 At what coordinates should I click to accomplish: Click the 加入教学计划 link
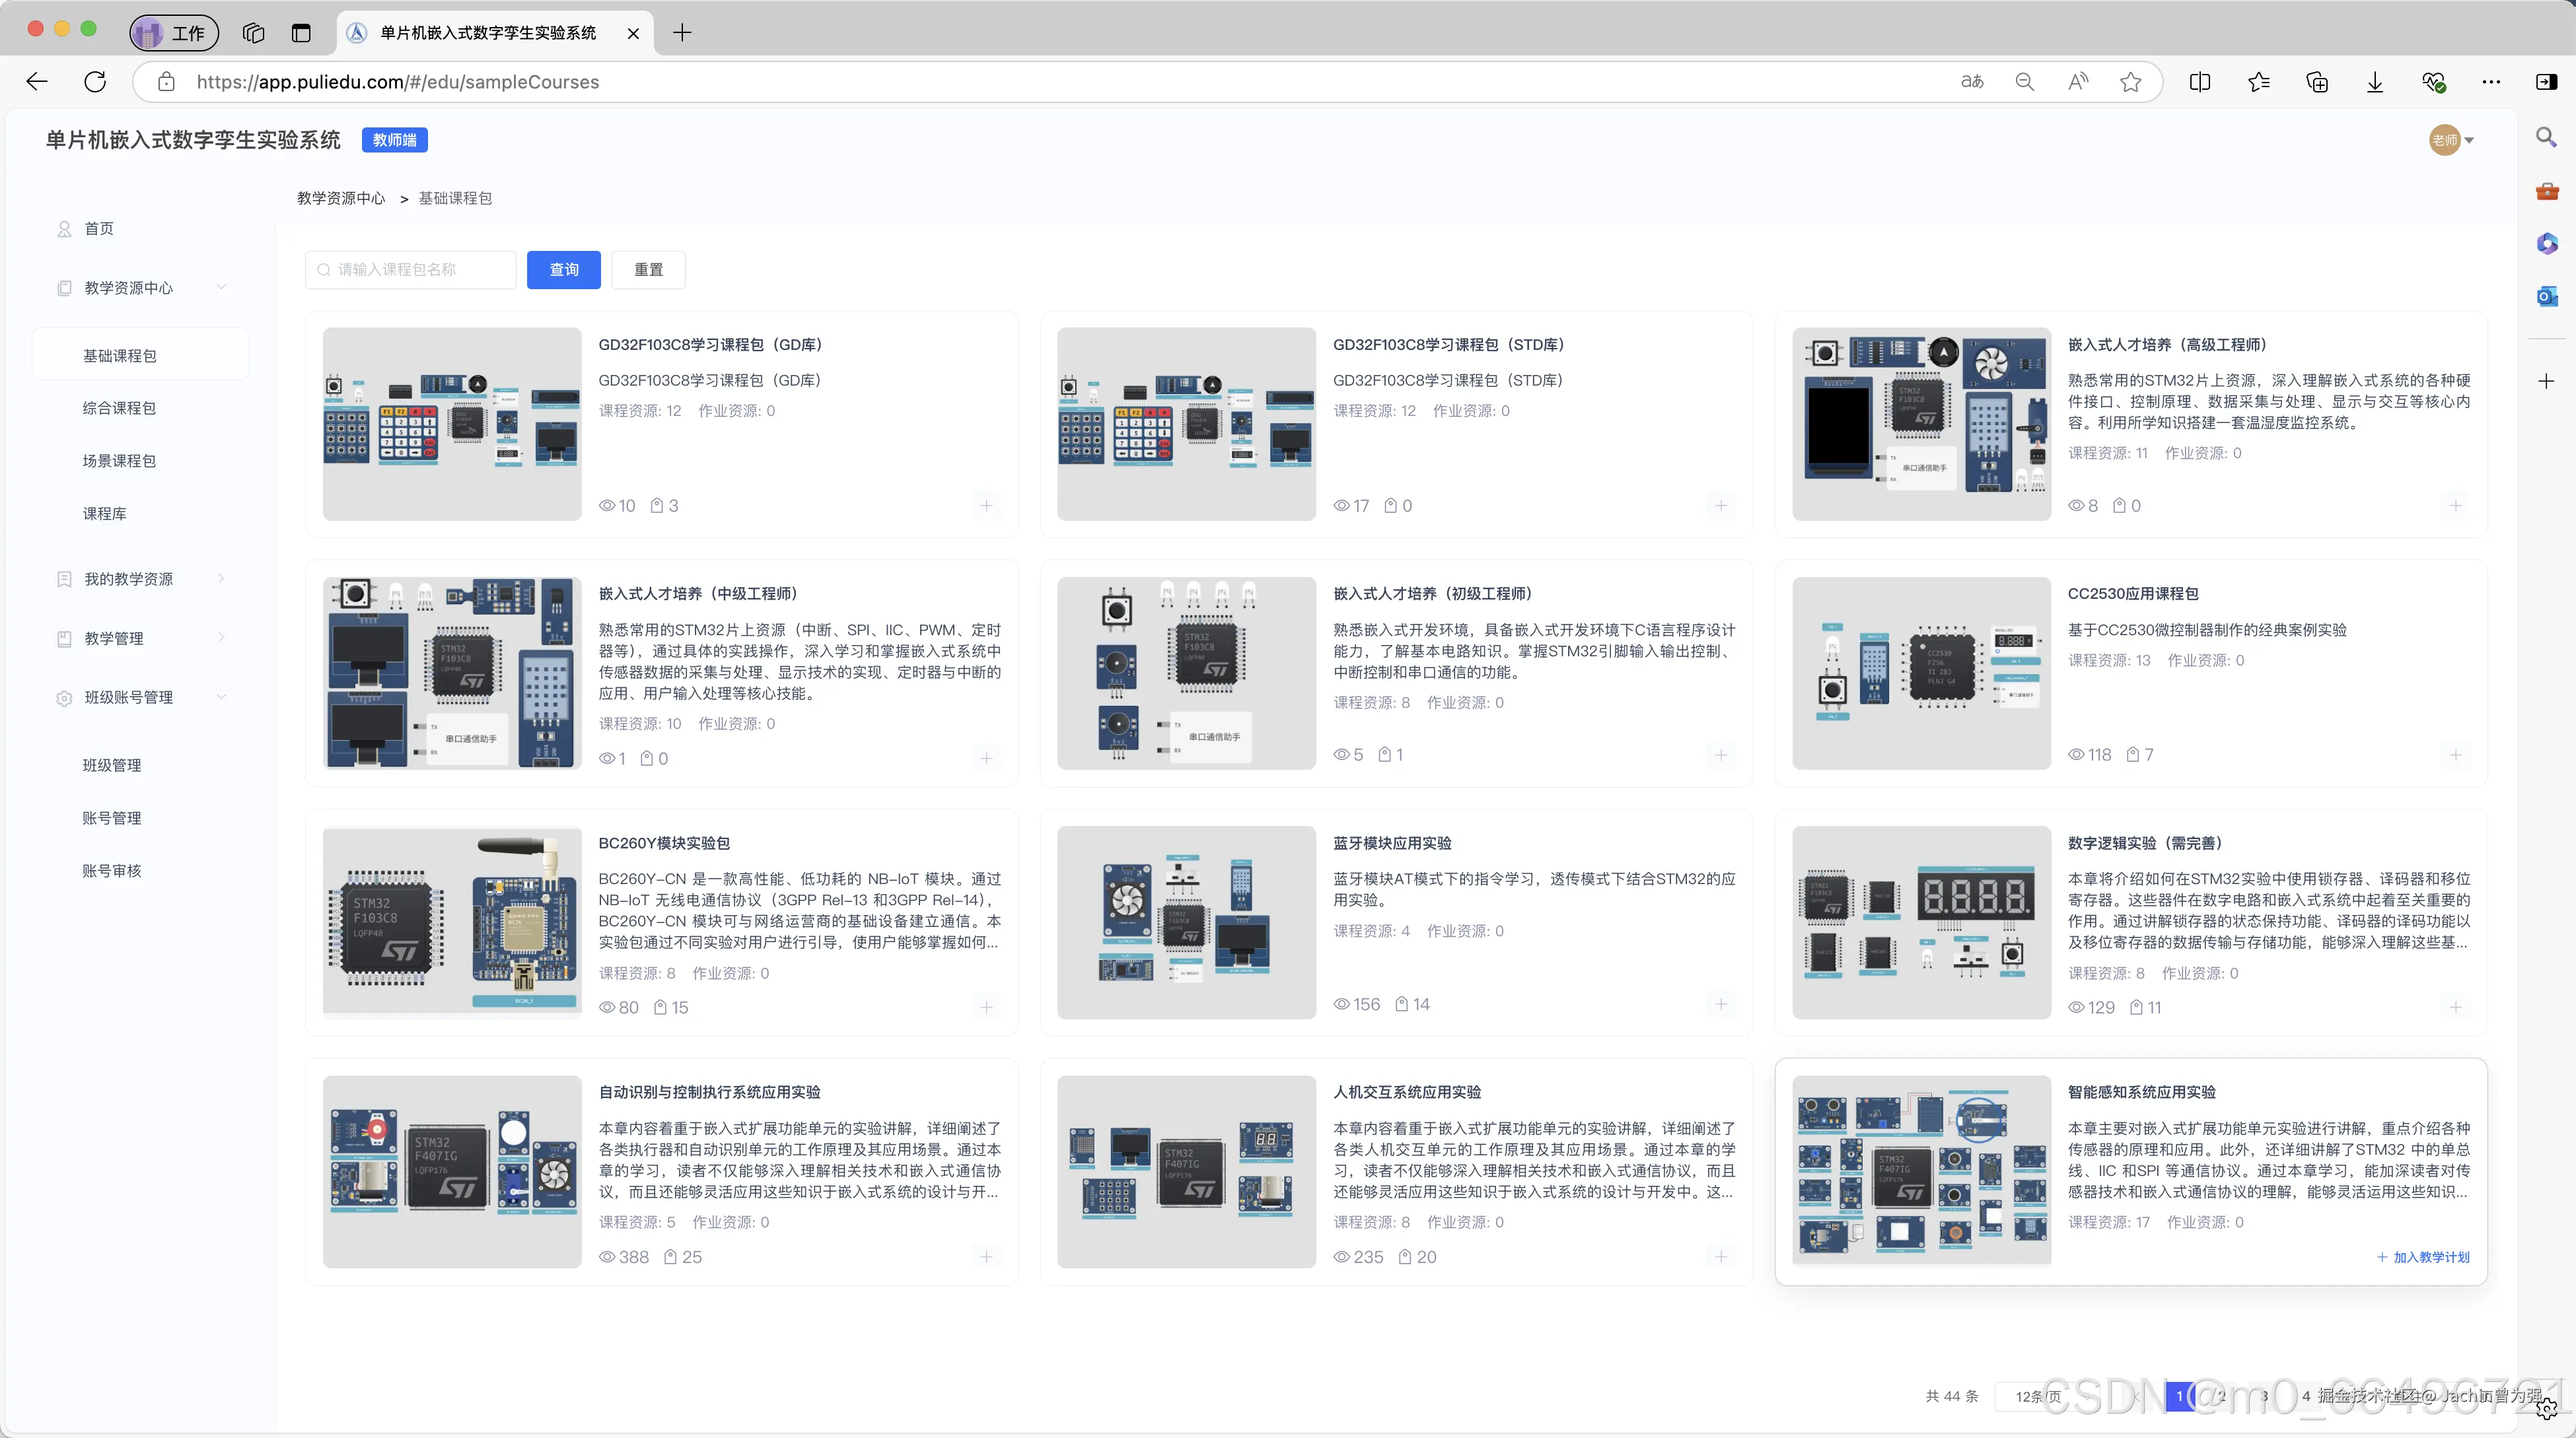coord(2423,1257)
